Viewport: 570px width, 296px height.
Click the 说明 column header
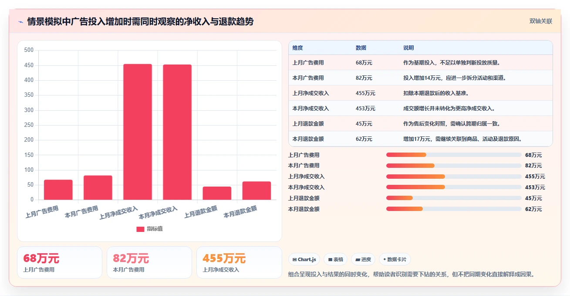tap(408, 48)
